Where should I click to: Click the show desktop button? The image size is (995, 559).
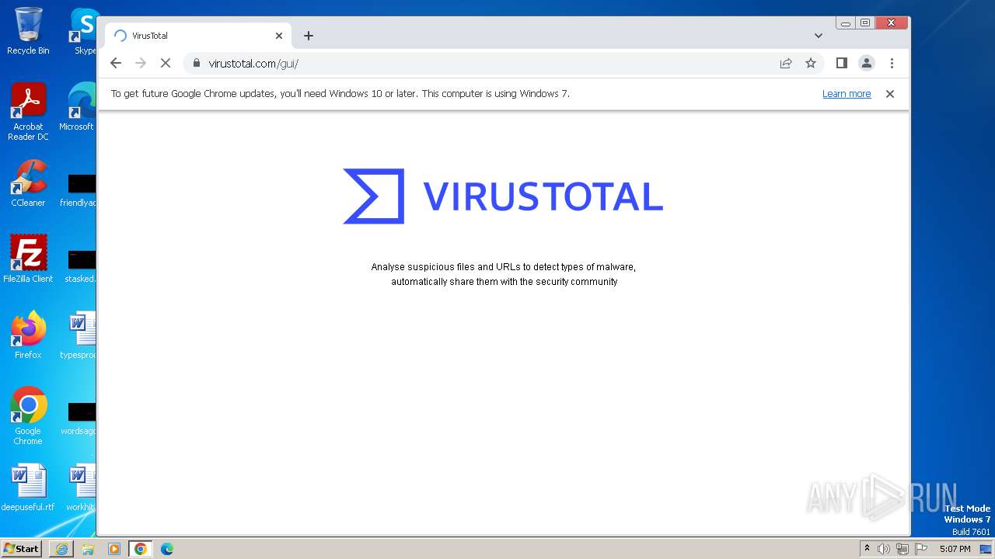pos(986,549)
